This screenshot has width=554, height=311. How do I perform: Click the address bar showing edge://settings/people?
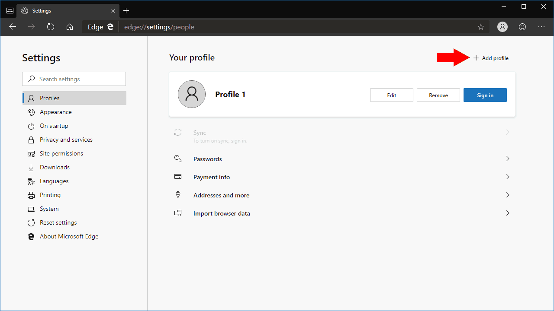tap(286, 27)
